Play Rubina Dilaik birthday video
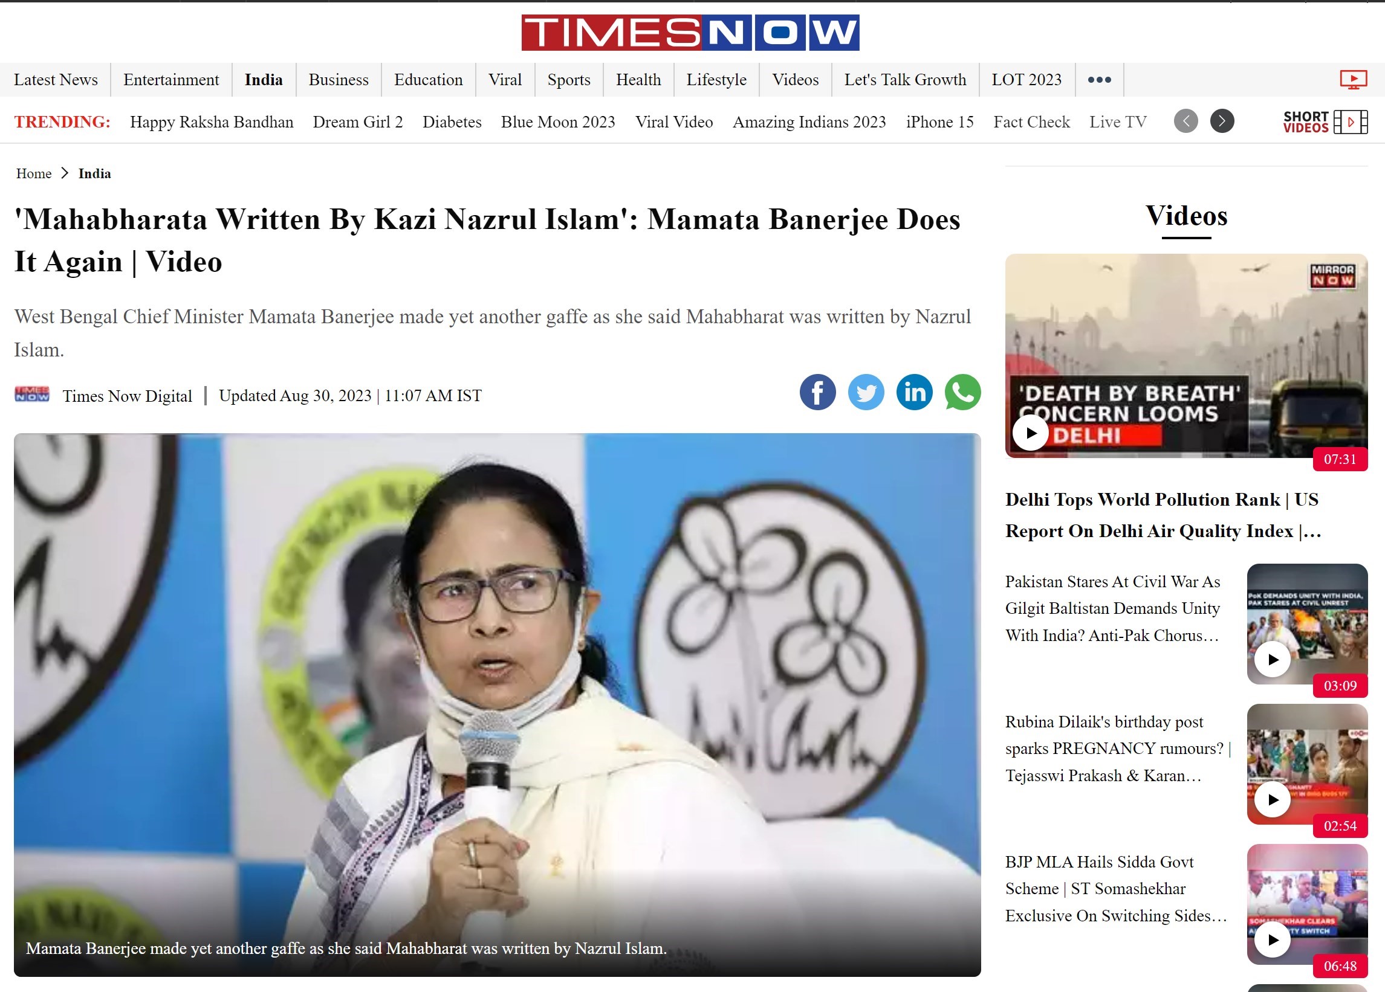The width and height of the screenshot is (1385, 992). pyautogui.click(x=1272, y=799)
